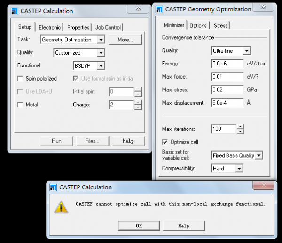This screenshot has width=282, height=243.
Task: Close the CASTEP Geometry Optimization window
Action: click(264, 7)
